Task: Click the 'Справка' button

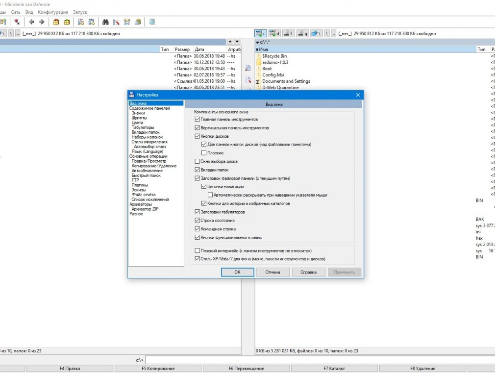Action: coord(308,272)
